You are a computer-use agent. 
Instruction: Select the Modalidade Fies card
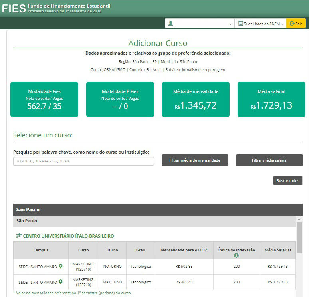tap(44, 99)
